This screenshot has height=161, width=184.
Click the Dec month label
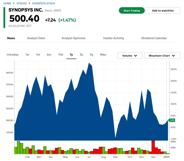(x=153, y=157)
